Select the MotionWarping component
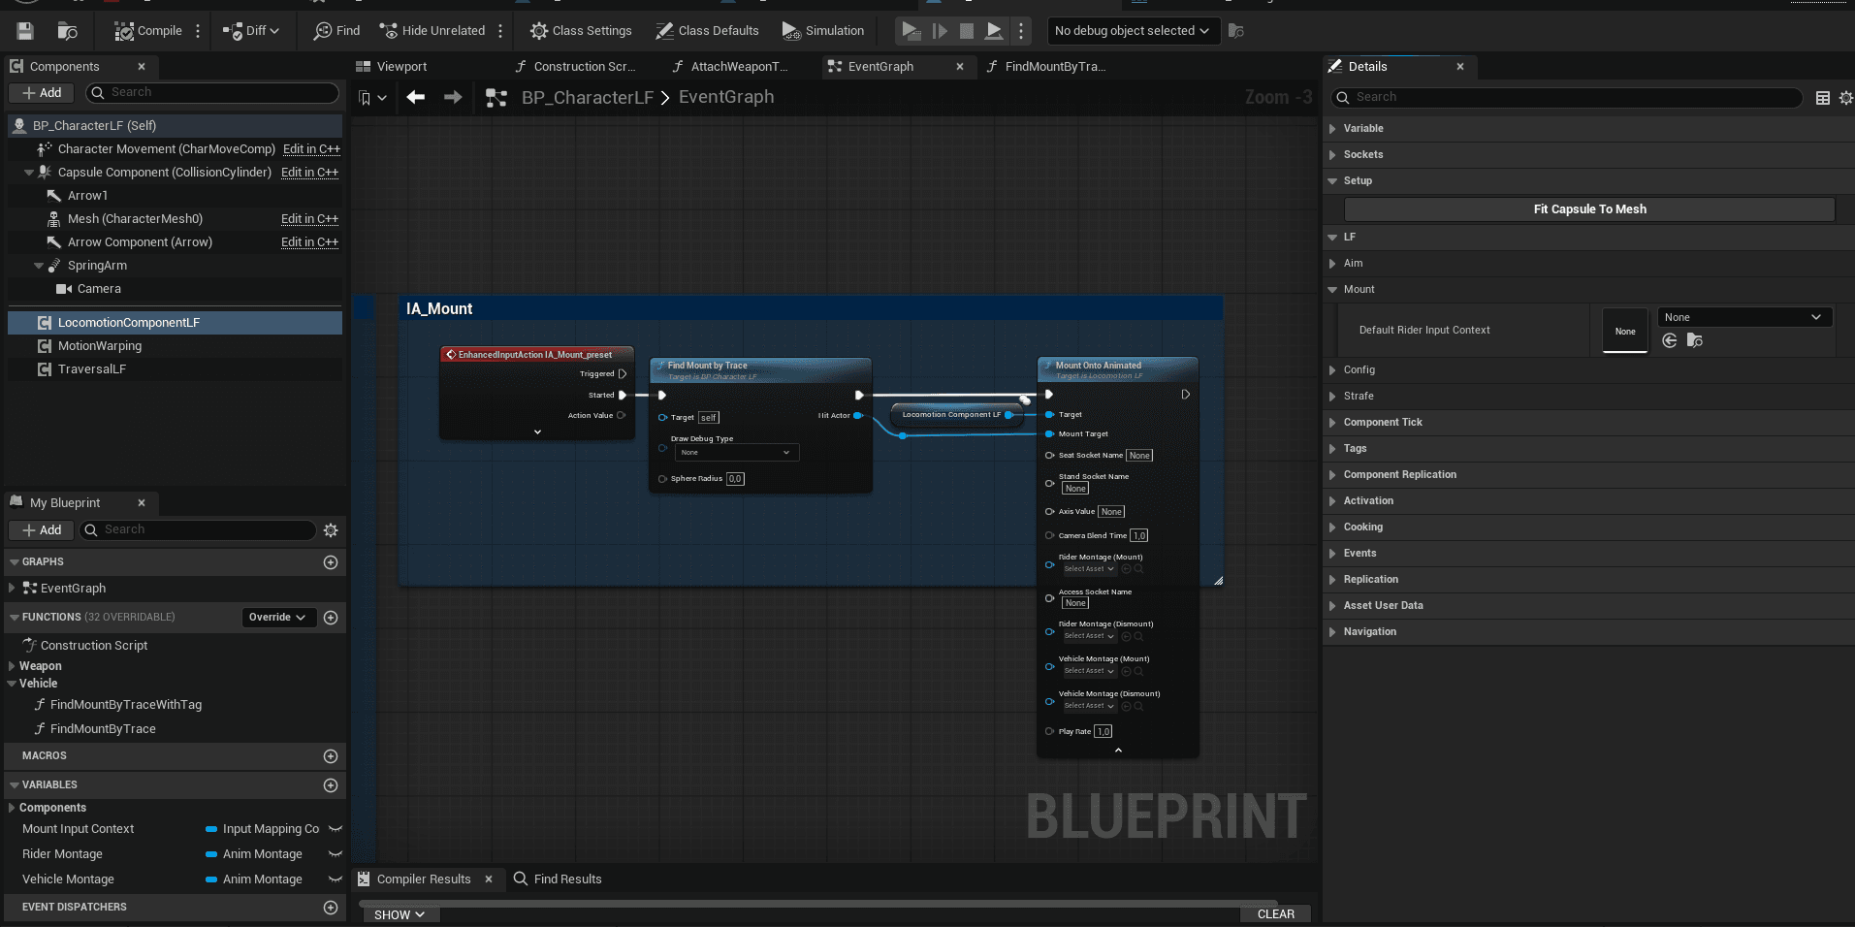The image size is (1855, 927). (100, 346)
